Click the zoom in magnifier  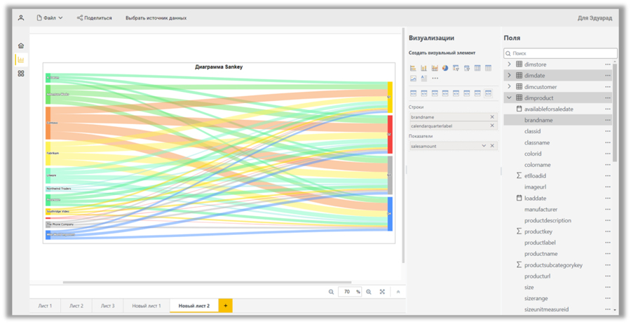click(x=369, y=292)
